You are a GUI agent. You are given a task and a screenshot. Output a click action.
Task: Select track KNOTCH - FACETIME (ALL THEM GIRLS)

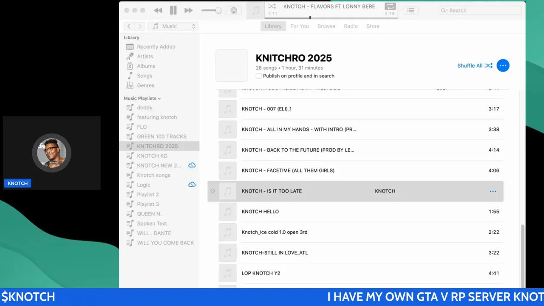click(x=355, y=170)
